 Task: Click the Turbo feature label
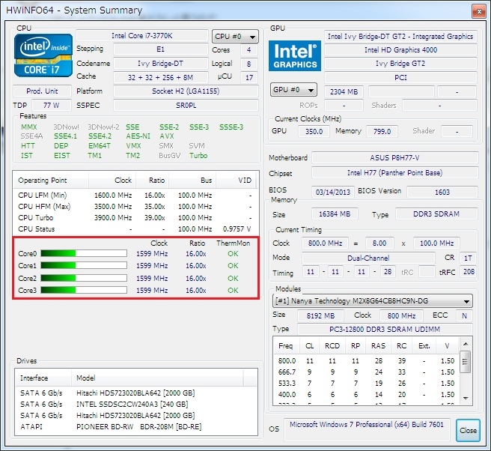(x=198, y=155)
